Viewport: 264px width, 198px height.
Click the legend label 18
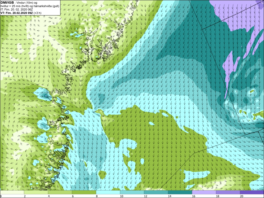(218, 196)
